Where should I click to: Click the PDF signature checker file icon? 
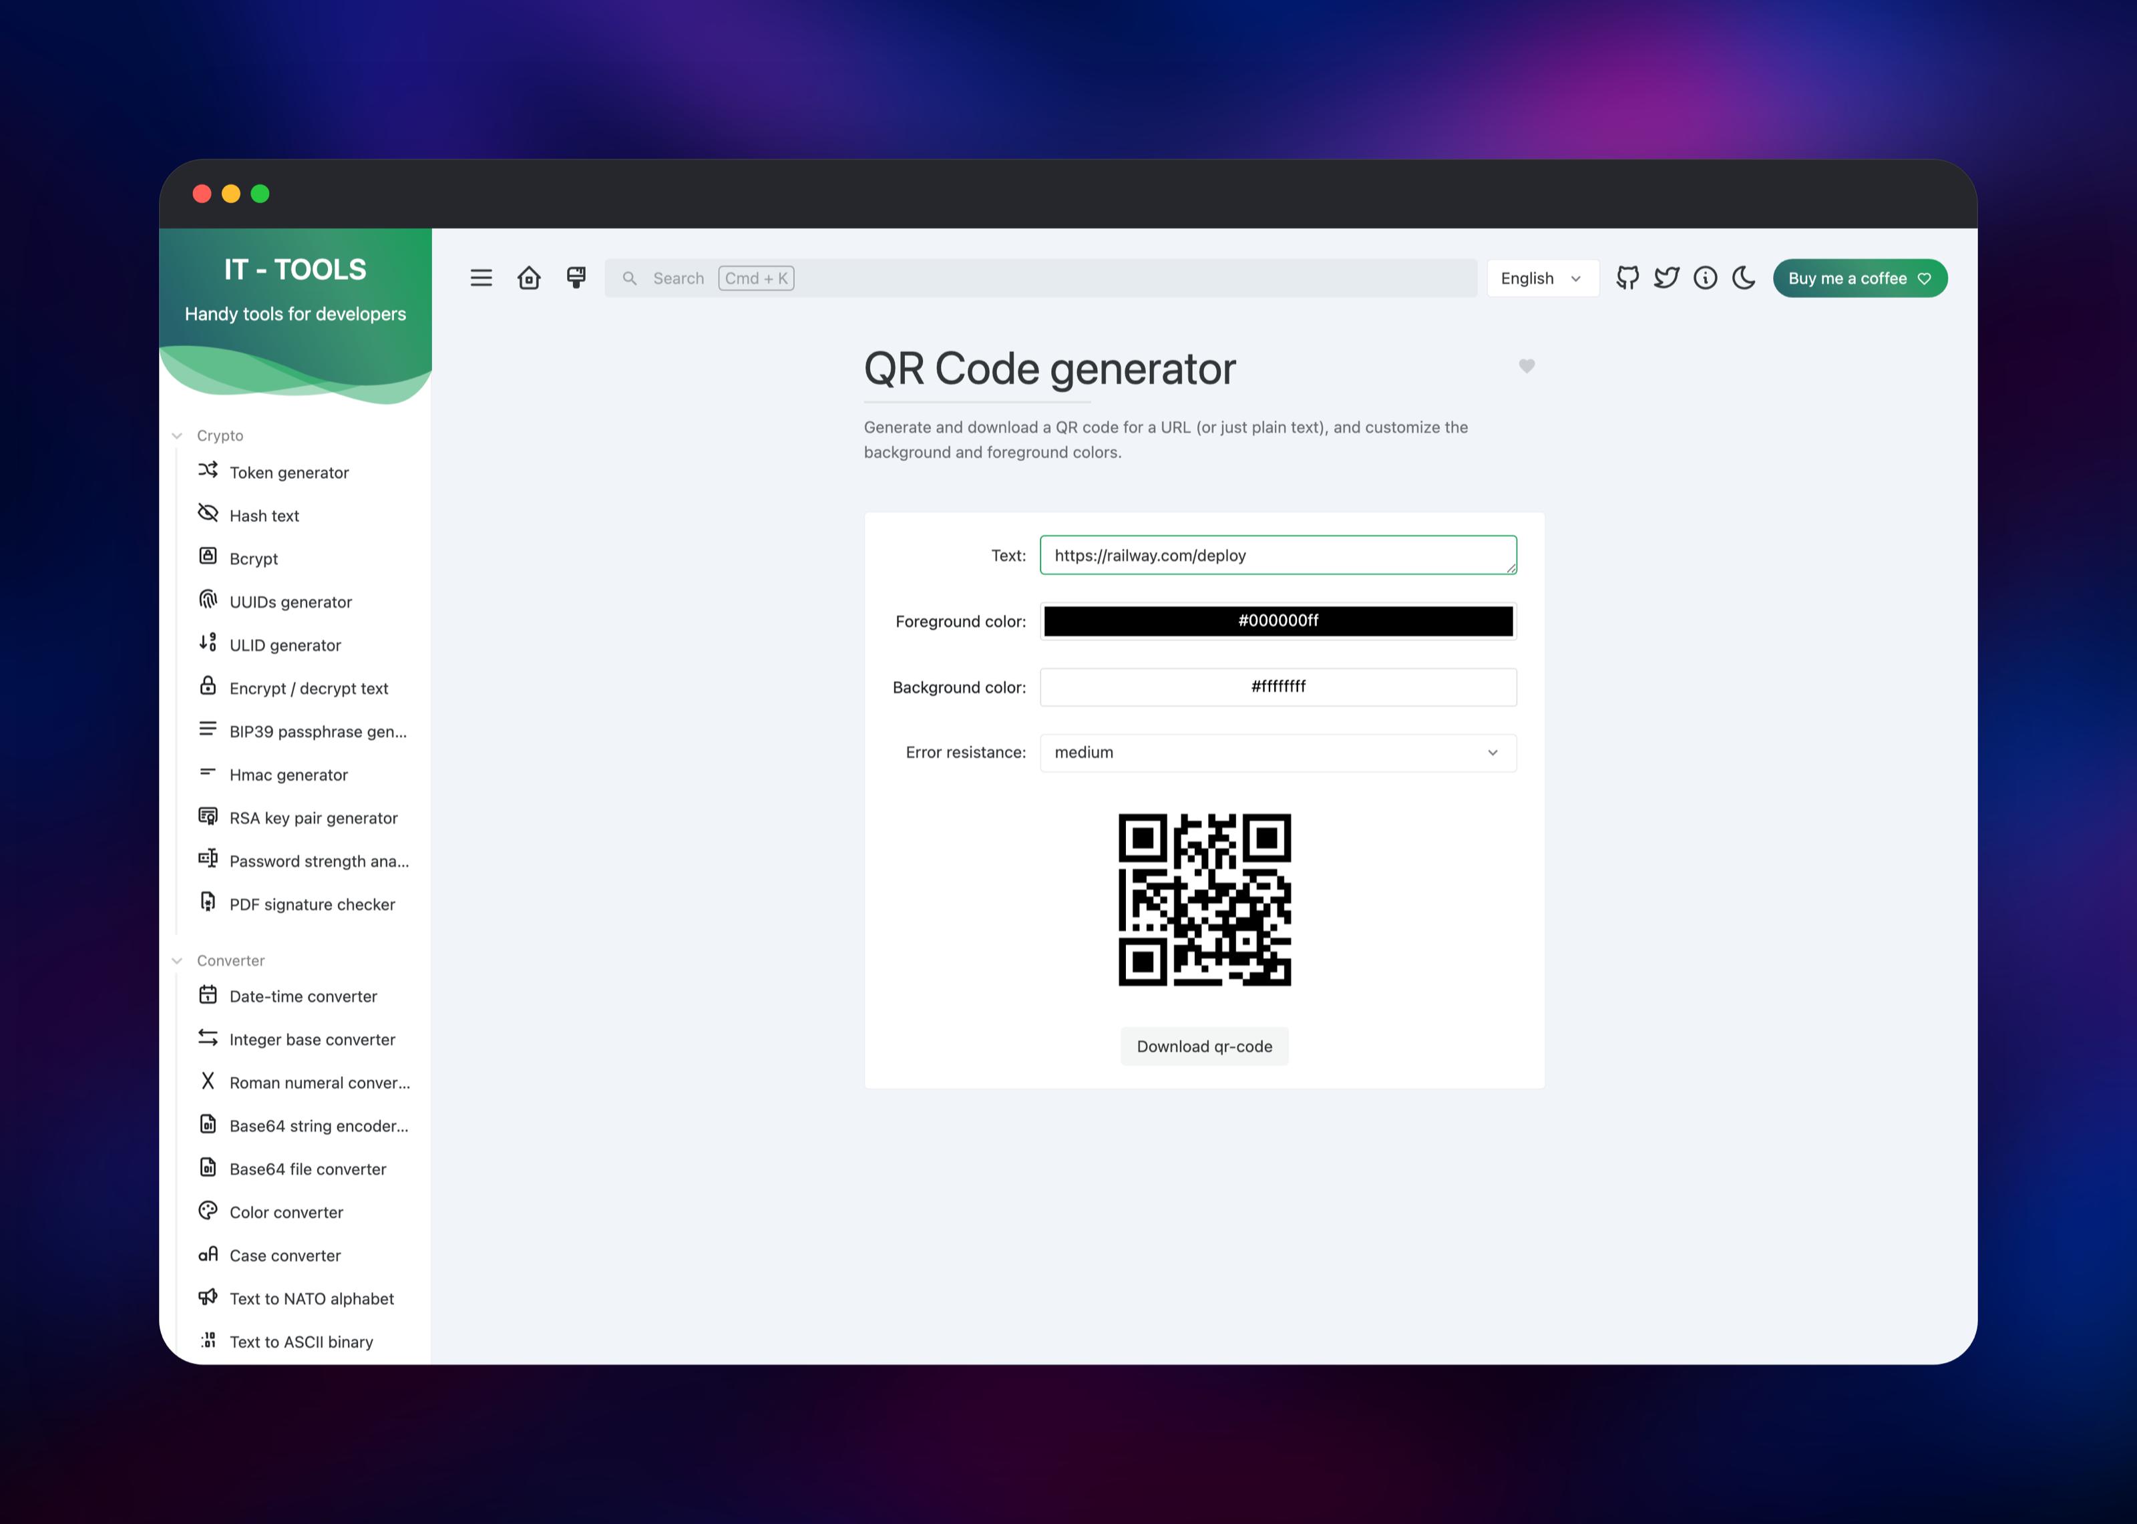tap(208, 901)
